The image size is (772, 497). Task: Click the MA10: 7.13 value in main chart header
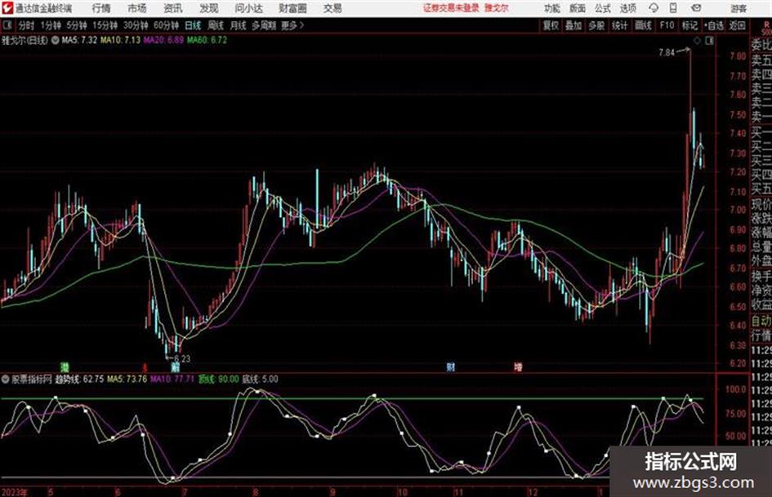(121, 40)
